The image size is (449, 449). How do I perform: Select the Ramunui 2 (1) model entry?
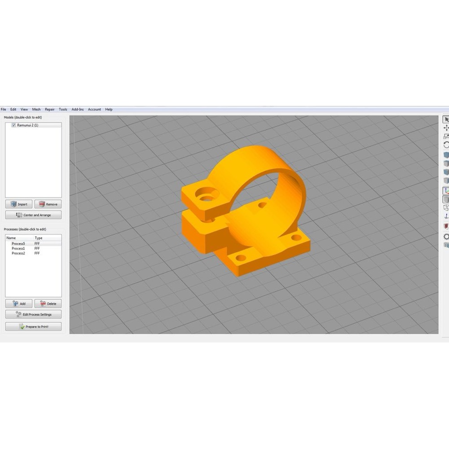pos(27,125)
